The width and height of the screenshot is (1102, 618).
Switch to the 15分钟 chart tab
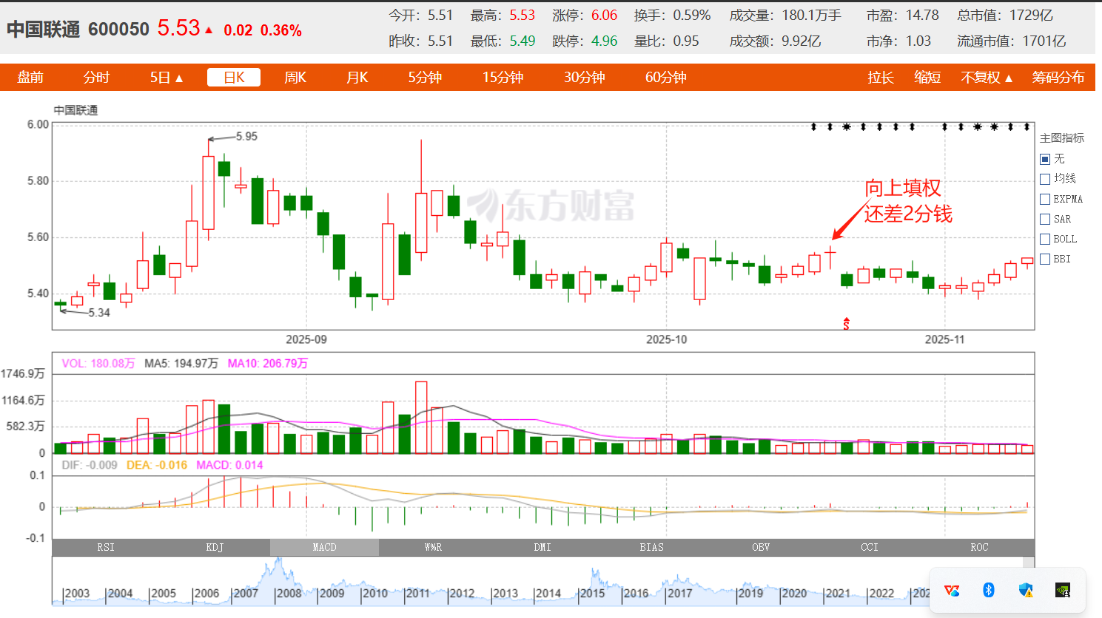coord(503,78)
